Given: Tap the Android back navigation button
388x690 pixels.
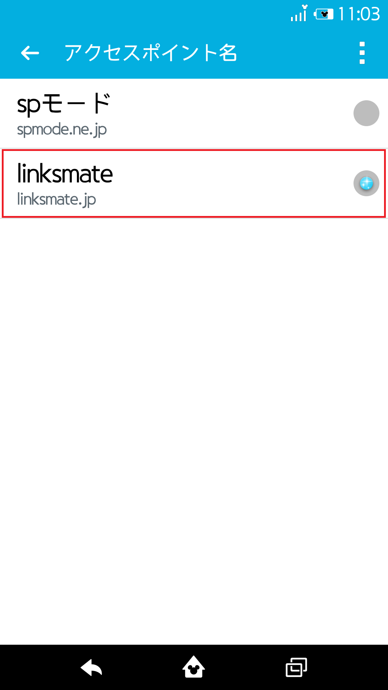Looking at the screenshot, I should [91, 667].
